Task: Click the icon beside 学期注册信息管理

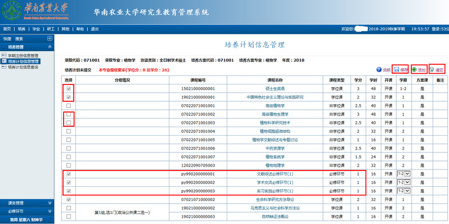Action: tap(4, 55)
